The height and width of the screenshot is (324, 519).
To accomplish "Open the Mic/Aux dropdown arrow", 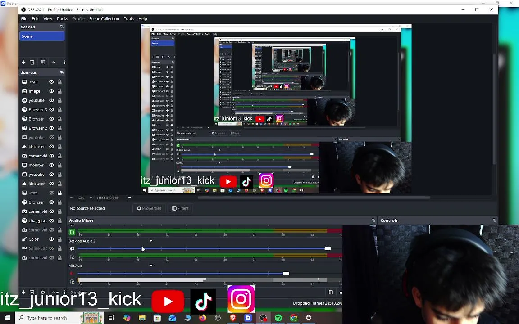I will (151, 265).
